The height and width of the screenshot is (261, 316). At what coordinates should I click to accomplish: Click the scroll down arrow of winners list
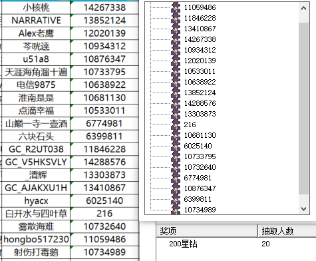303,208
